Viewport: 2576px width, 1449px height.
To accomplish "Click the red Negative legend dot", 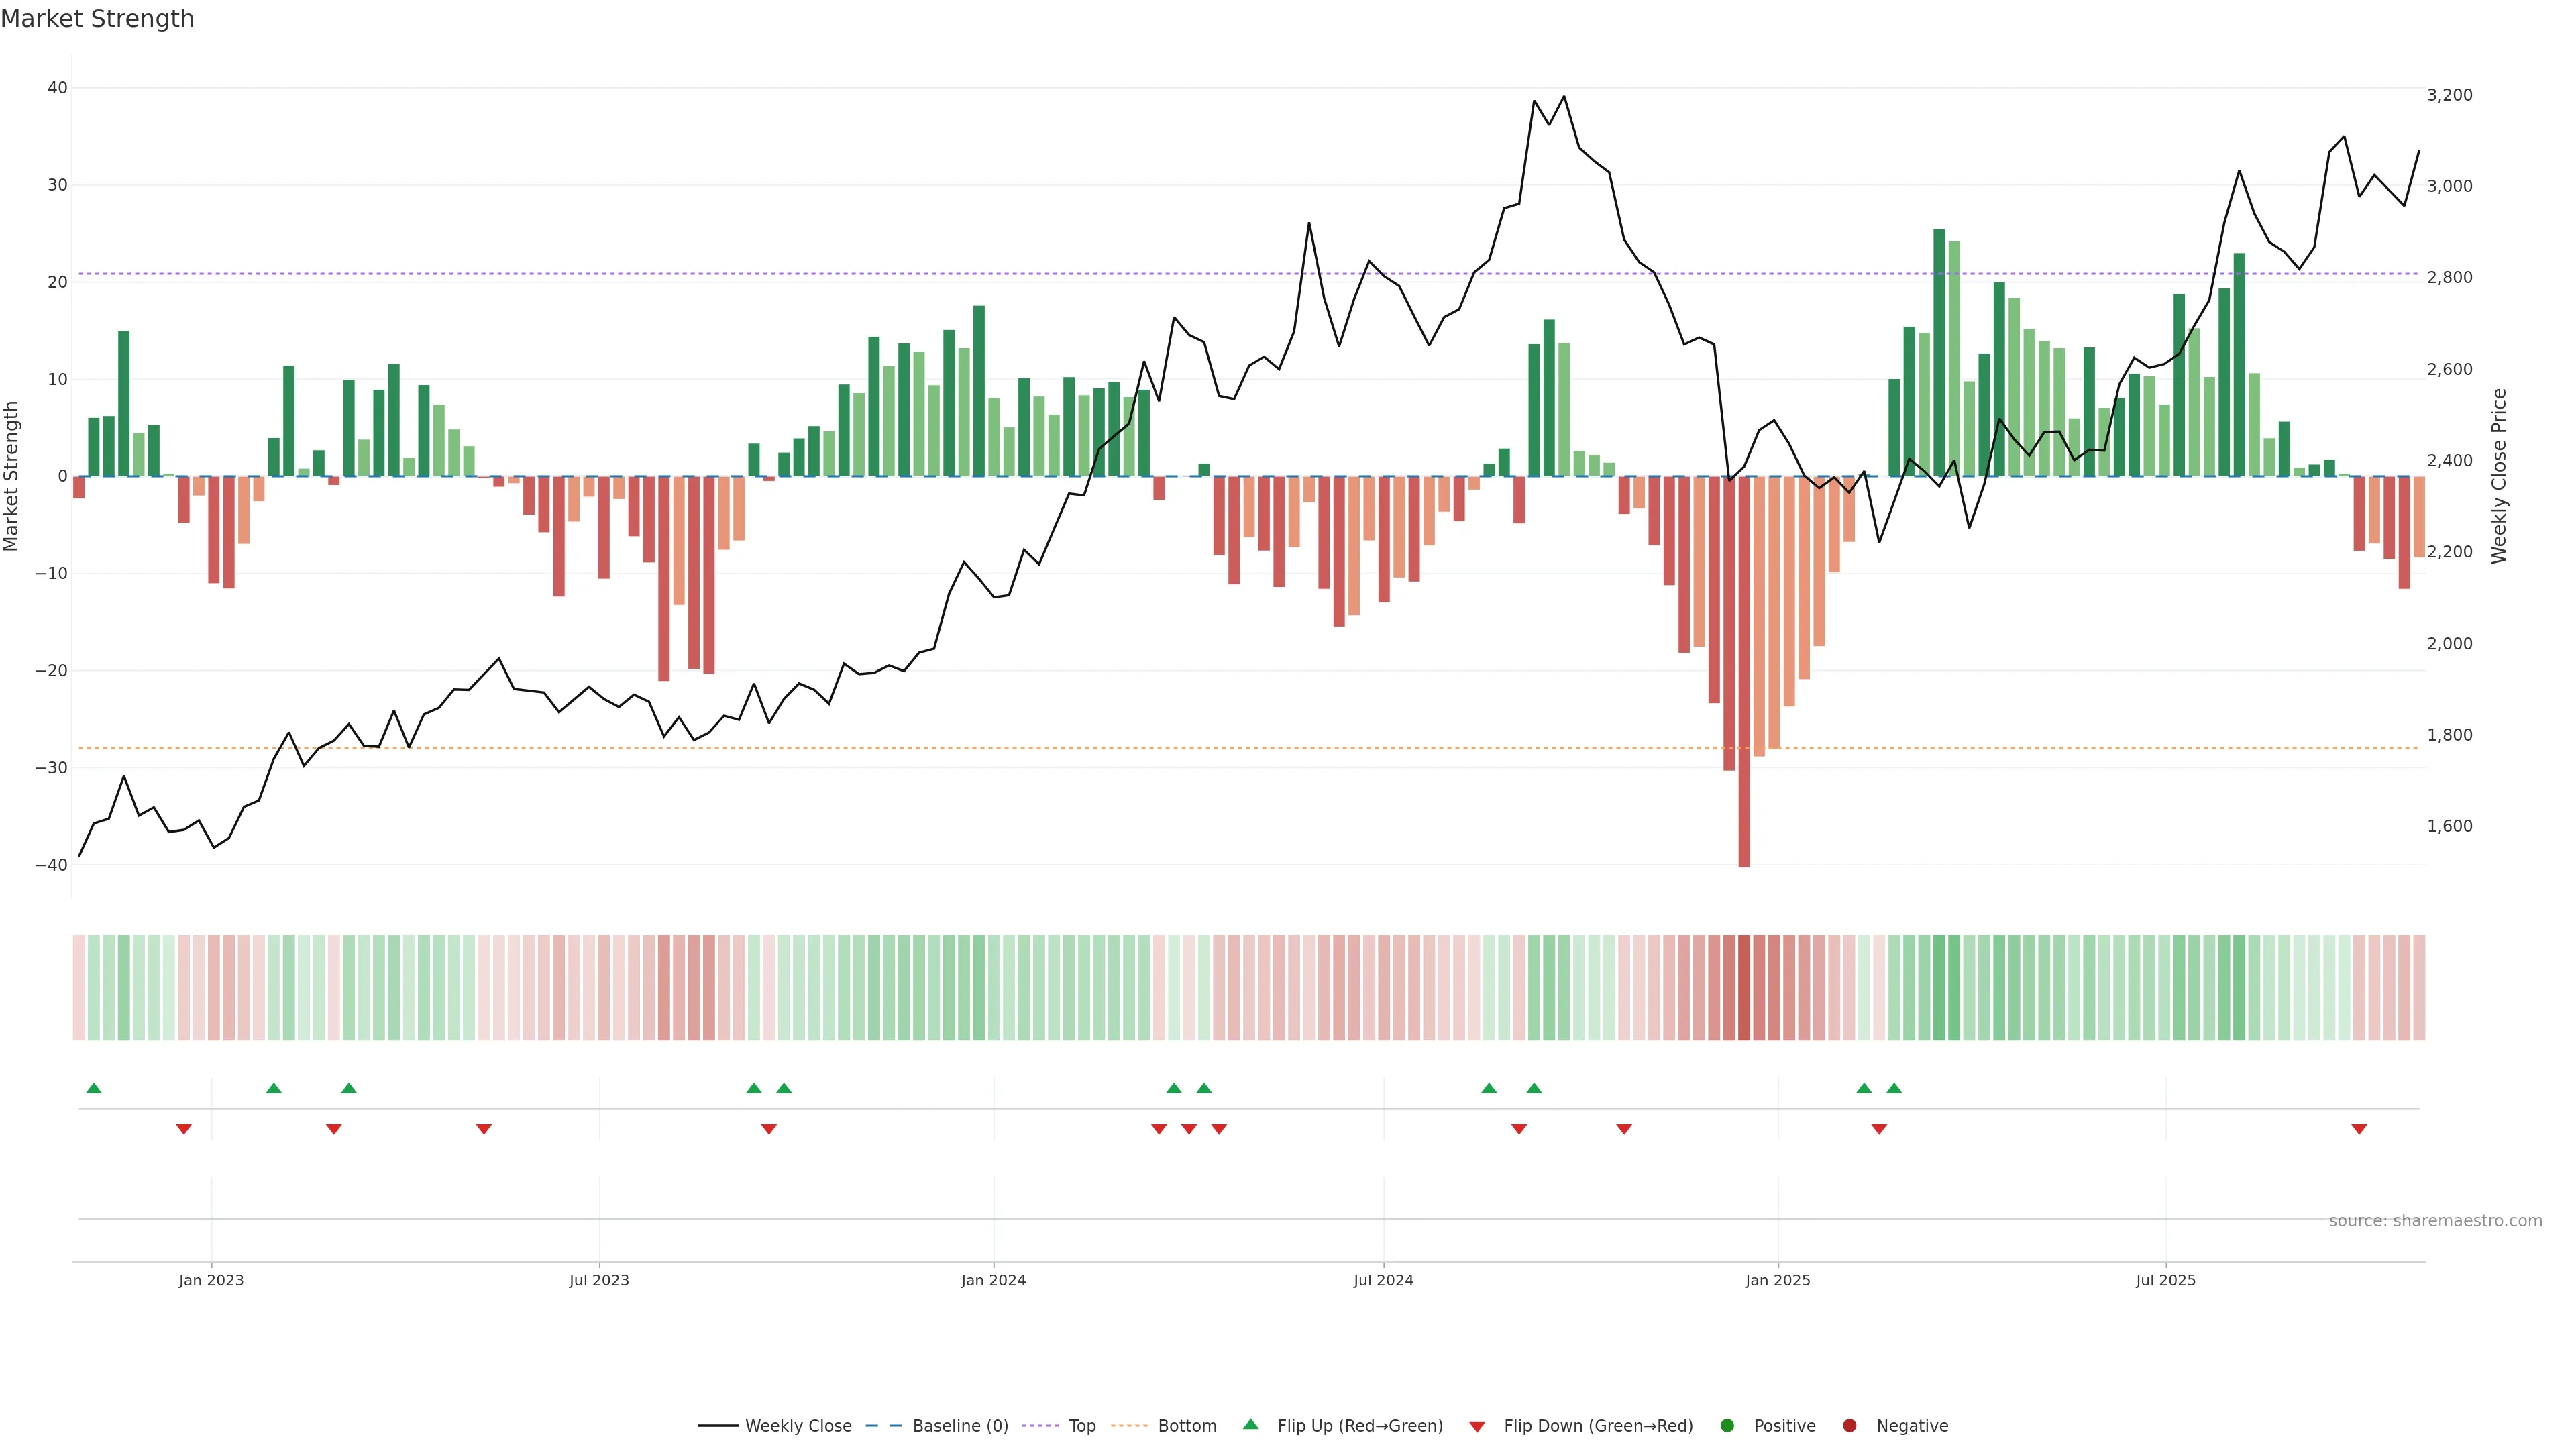I will click(1849, 1426).
